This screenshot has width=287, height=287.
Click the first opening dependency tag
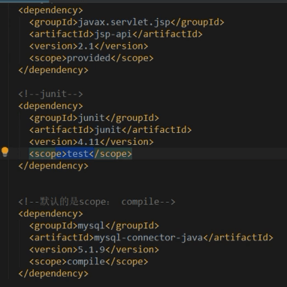point(50,11)
